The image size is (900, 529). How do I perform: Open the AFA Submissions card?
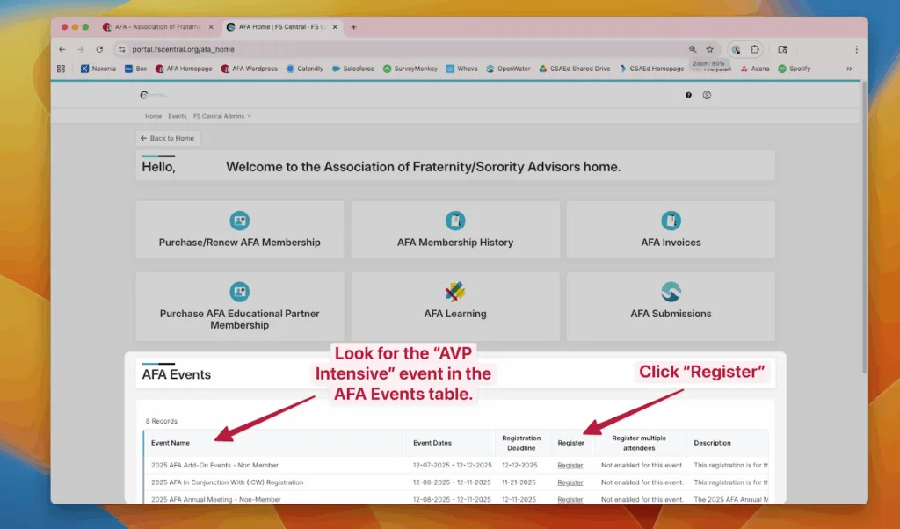point(671,307)
